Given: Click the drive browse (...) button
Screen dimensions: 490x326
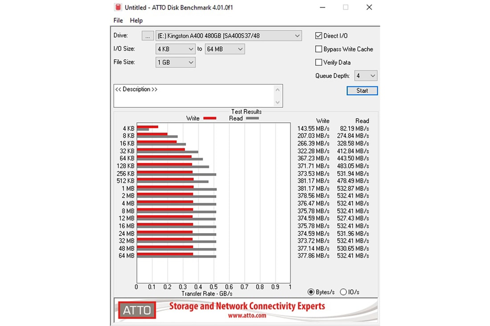Looking at the screenshot, I should [147, 36].
